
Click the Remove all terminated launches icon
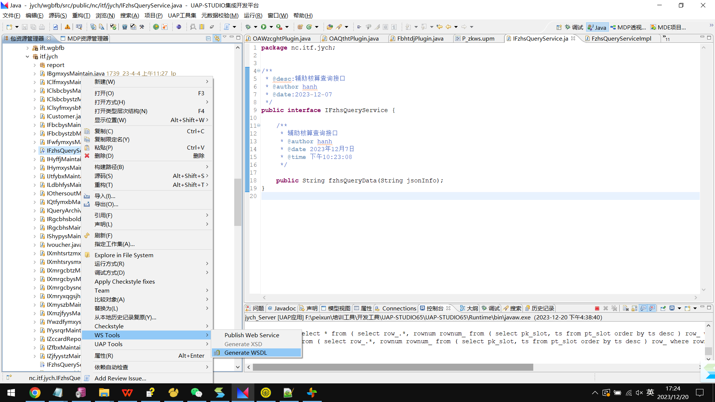[x=614, y=308]
